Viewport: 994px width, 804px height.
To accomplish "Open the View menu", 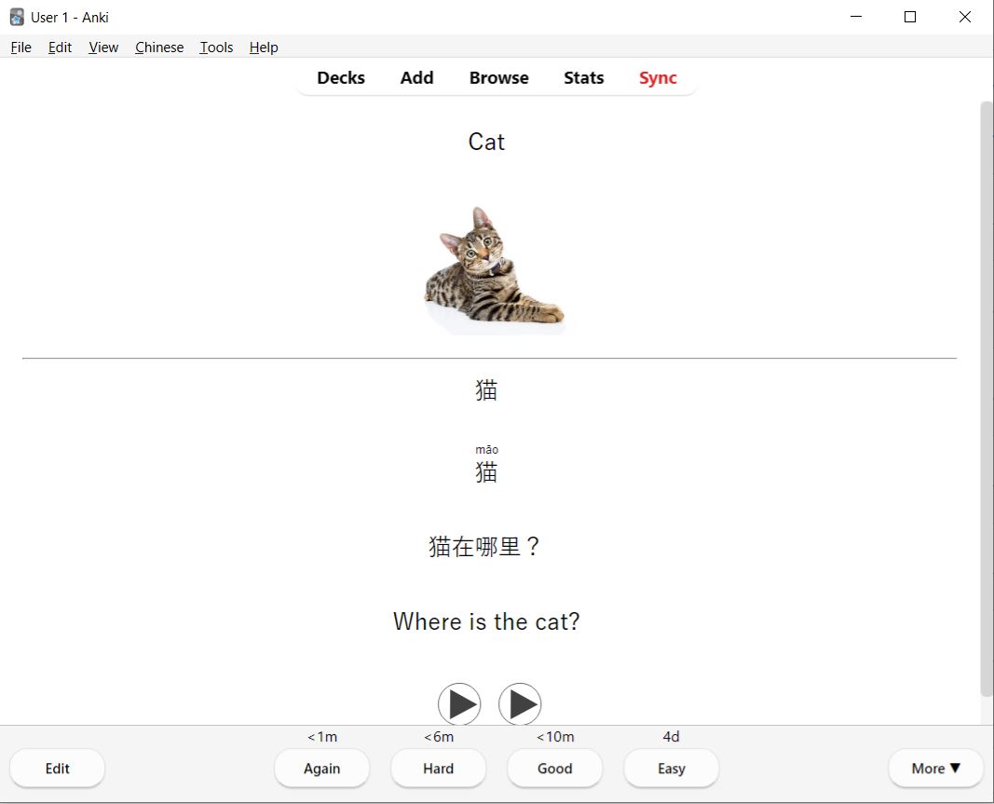I will click(x=103, y=48).
